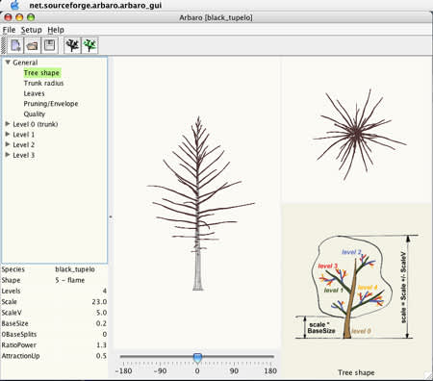Click the Species parameter label
The height and width of the screenshot is (381, 433).
coord(13,269)
